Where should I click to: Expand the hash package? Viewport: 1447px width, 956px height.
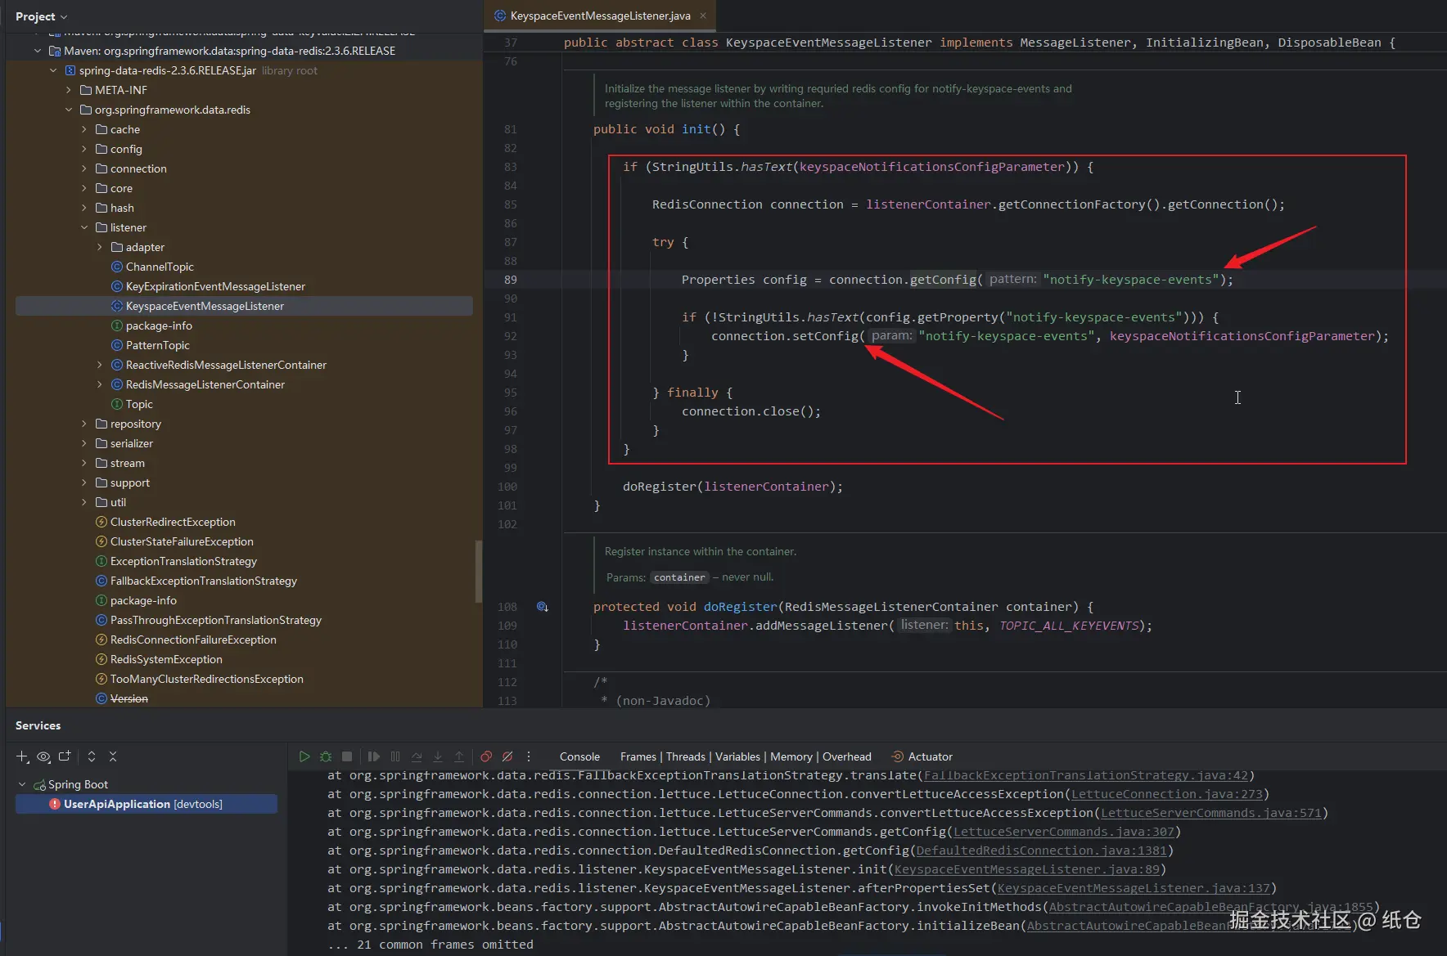[84, 208]
